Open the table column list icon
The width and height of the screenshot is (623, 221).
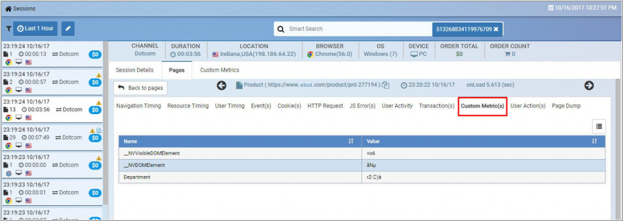click(x=599, y=126)
